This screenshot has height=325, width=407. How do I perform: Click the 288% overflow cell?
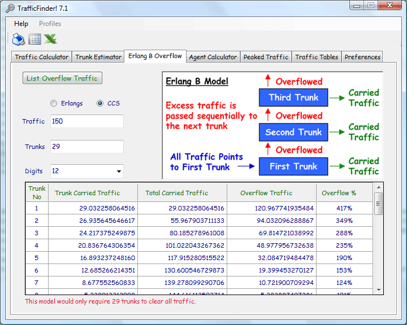(345, 233)
